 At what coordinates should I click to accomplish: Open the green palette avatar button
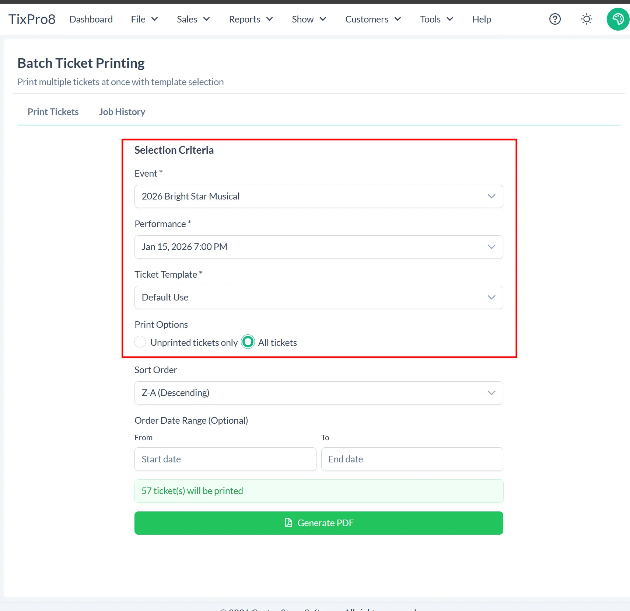click(x=618, y=19)
